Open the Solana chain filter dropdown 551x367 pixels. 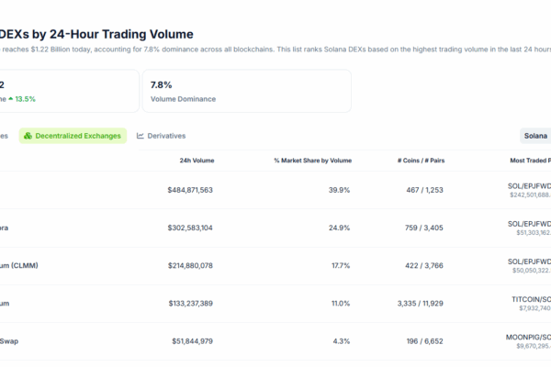pos(535,136)
